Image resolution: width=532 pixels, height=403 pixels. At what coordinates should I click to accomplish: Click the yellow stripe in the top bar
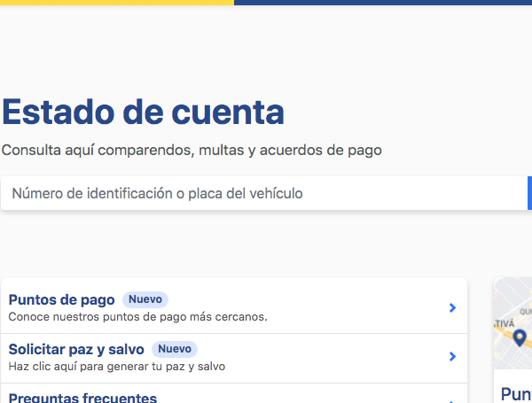click(x=116, y=3)
